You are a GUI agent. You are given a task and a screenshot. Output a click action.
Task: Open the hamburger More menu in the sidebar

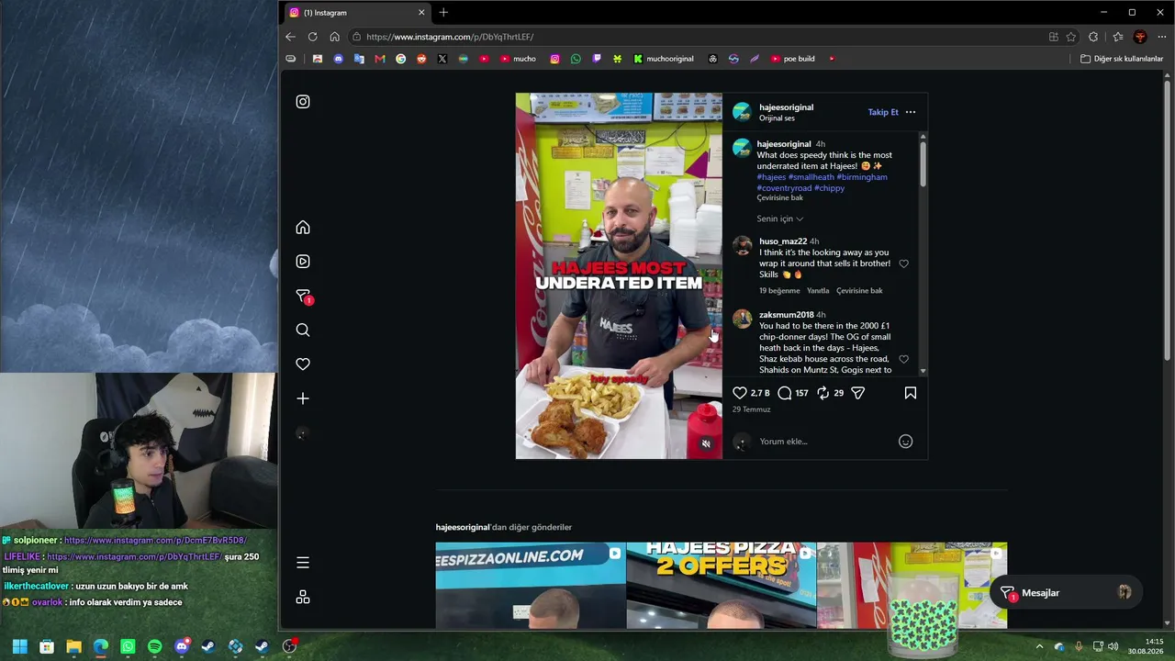(x=303, y=563)
